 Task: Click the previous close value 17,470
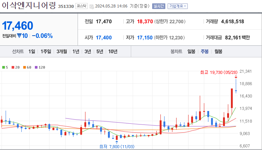click(x=104, y=22)
